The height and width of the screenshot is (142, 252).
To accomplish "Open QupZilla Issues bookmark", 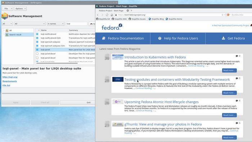I will (137, 19).
